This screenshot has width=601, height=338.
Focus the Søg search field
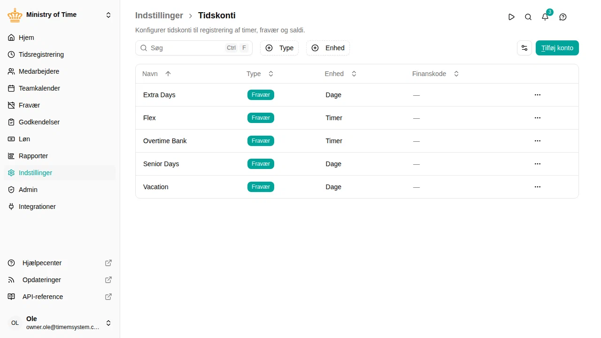pyautogui.click(x=194, y=48)
